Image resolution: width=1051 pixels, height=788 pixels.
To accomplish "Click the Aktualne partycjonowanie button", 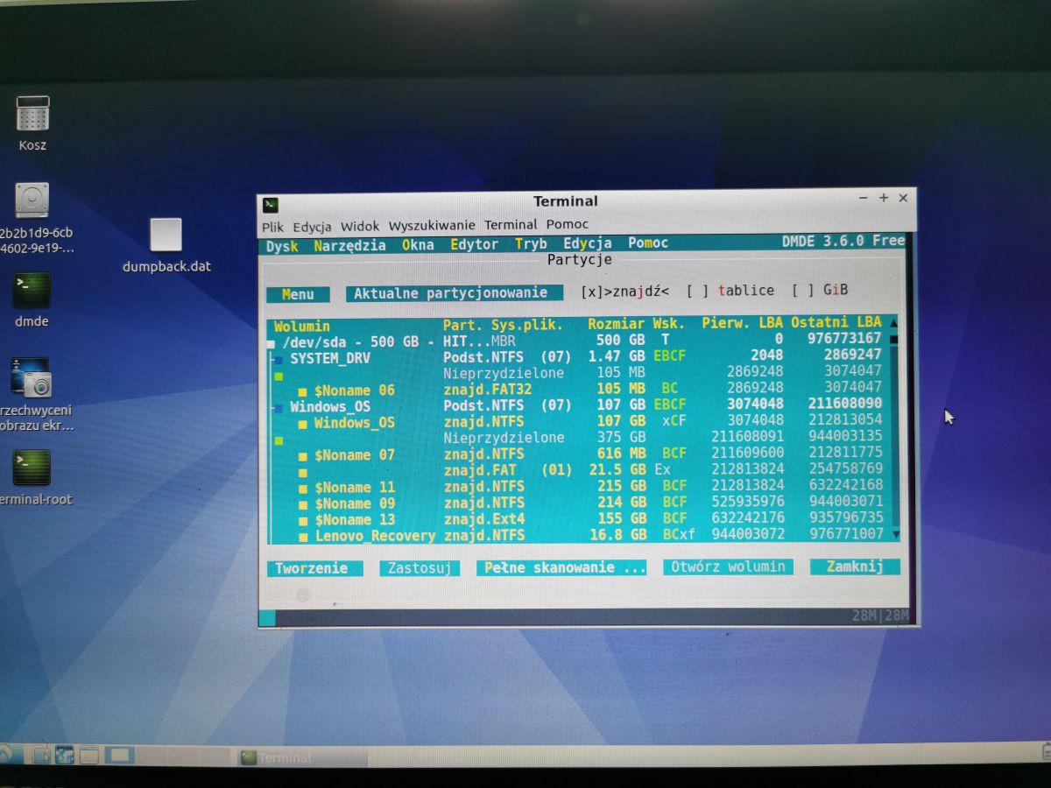I will pos(454,293).
